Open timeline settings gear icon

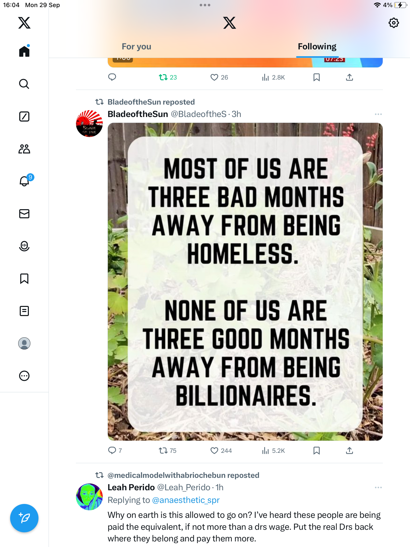point(394,23)
